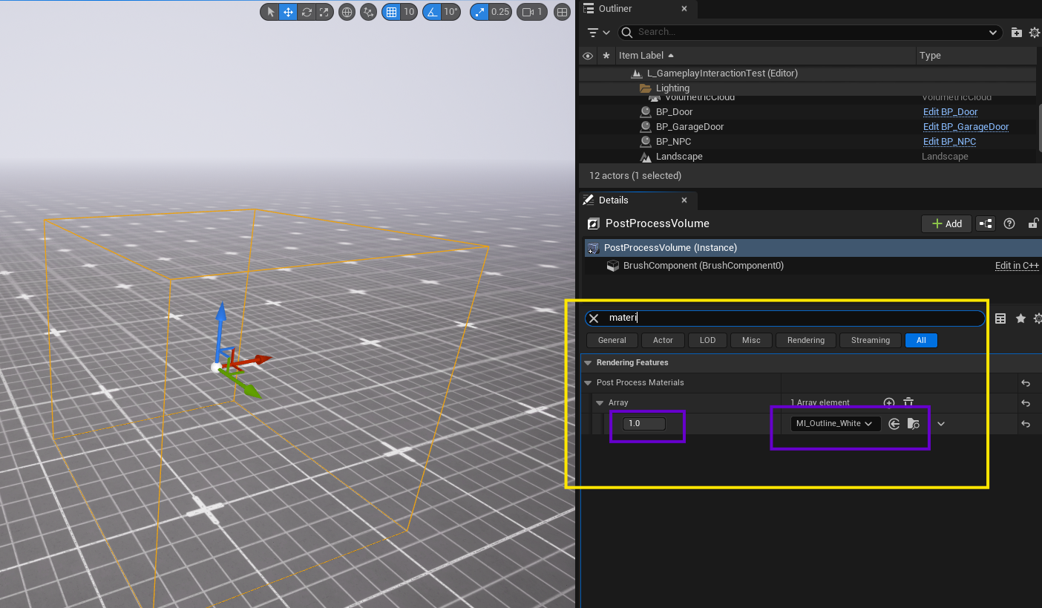This screenshot has width=1042, height=608.
Task: Select the Outliner tab
Action: [615, 9]
